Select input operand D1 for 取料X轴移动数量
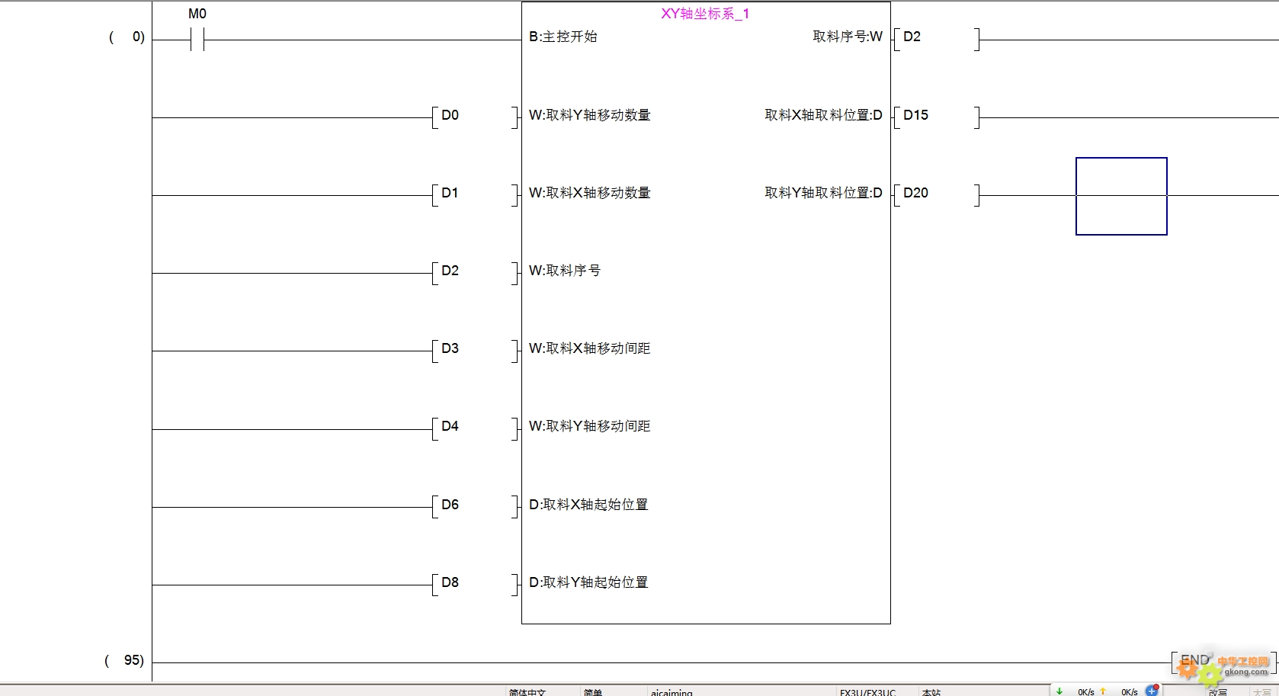Screen dimensions: 1279x696 tap(475, 194)
